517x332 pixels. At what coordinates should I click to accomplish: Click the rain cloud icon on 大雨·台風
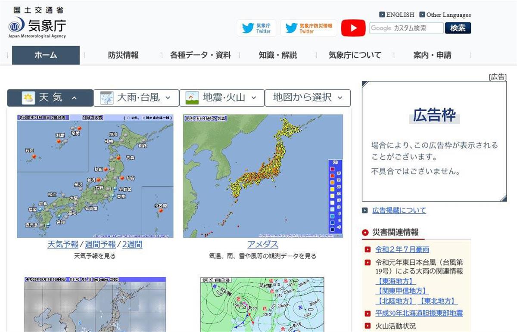(x=106, y=98)
